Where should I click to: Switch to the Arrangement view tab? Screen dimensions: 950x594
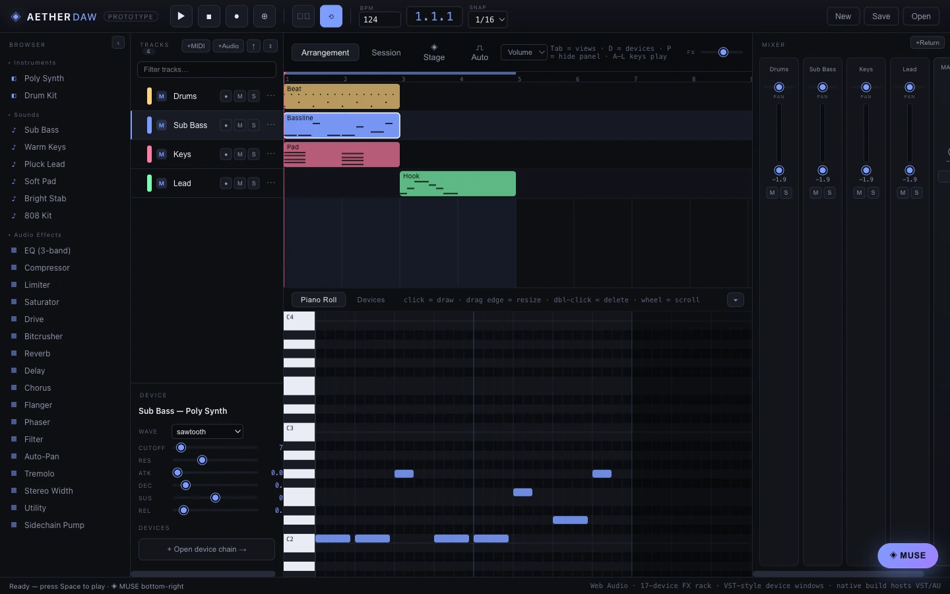[x=325, y=53]
